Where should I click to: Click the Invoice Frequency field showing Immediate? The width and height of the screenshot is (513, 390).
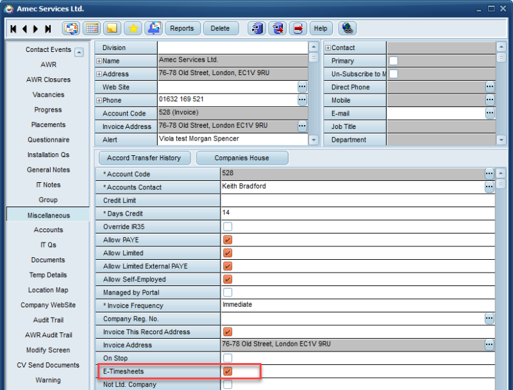[358, 305]
